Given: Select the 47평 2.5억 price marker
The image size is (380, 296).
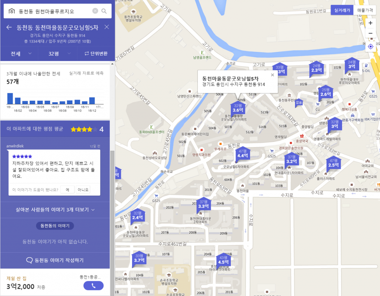Looking at the screenshot, I should [334, 163].
